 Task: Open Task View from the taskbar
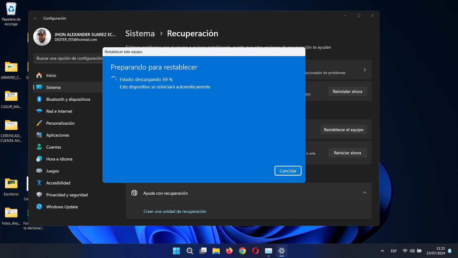[203, 251]
